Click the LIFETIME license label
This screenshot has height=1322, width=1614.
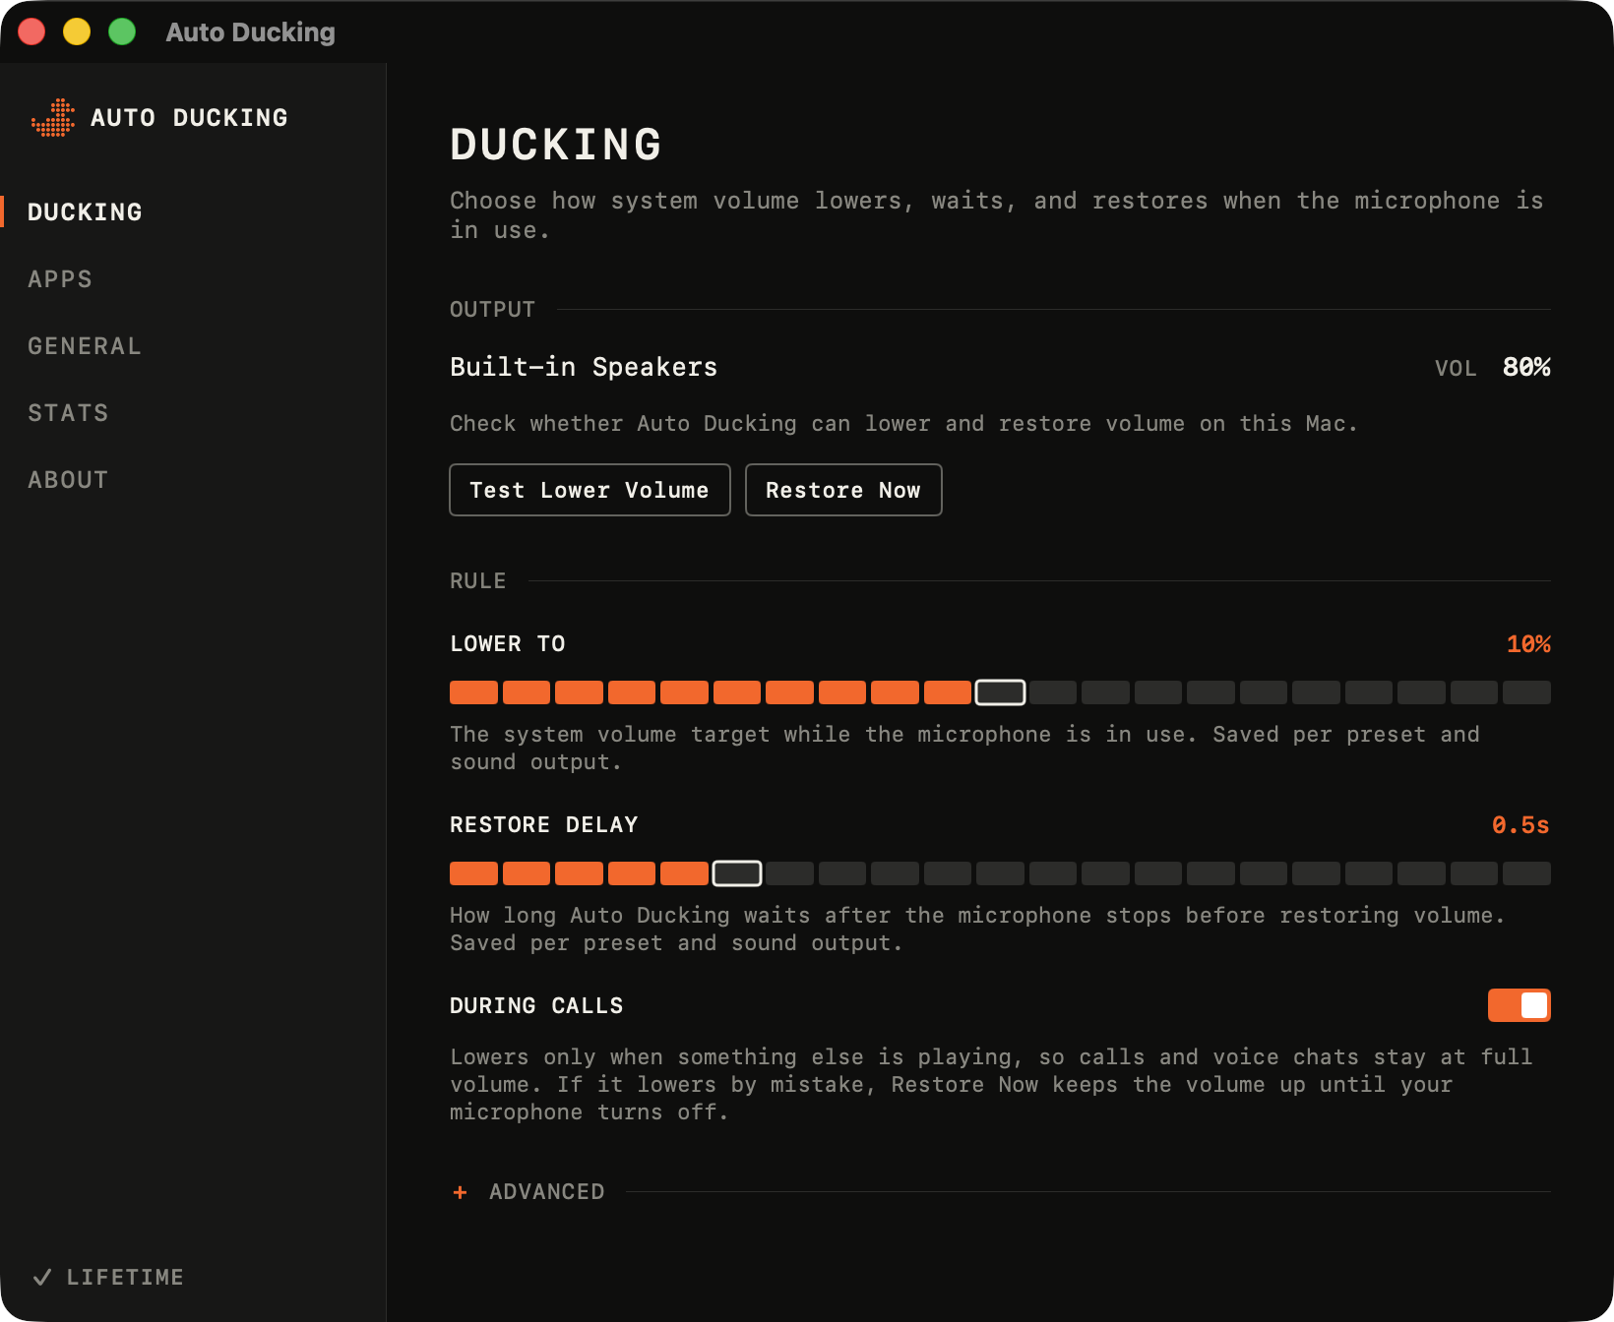[x=125, y=1277]
